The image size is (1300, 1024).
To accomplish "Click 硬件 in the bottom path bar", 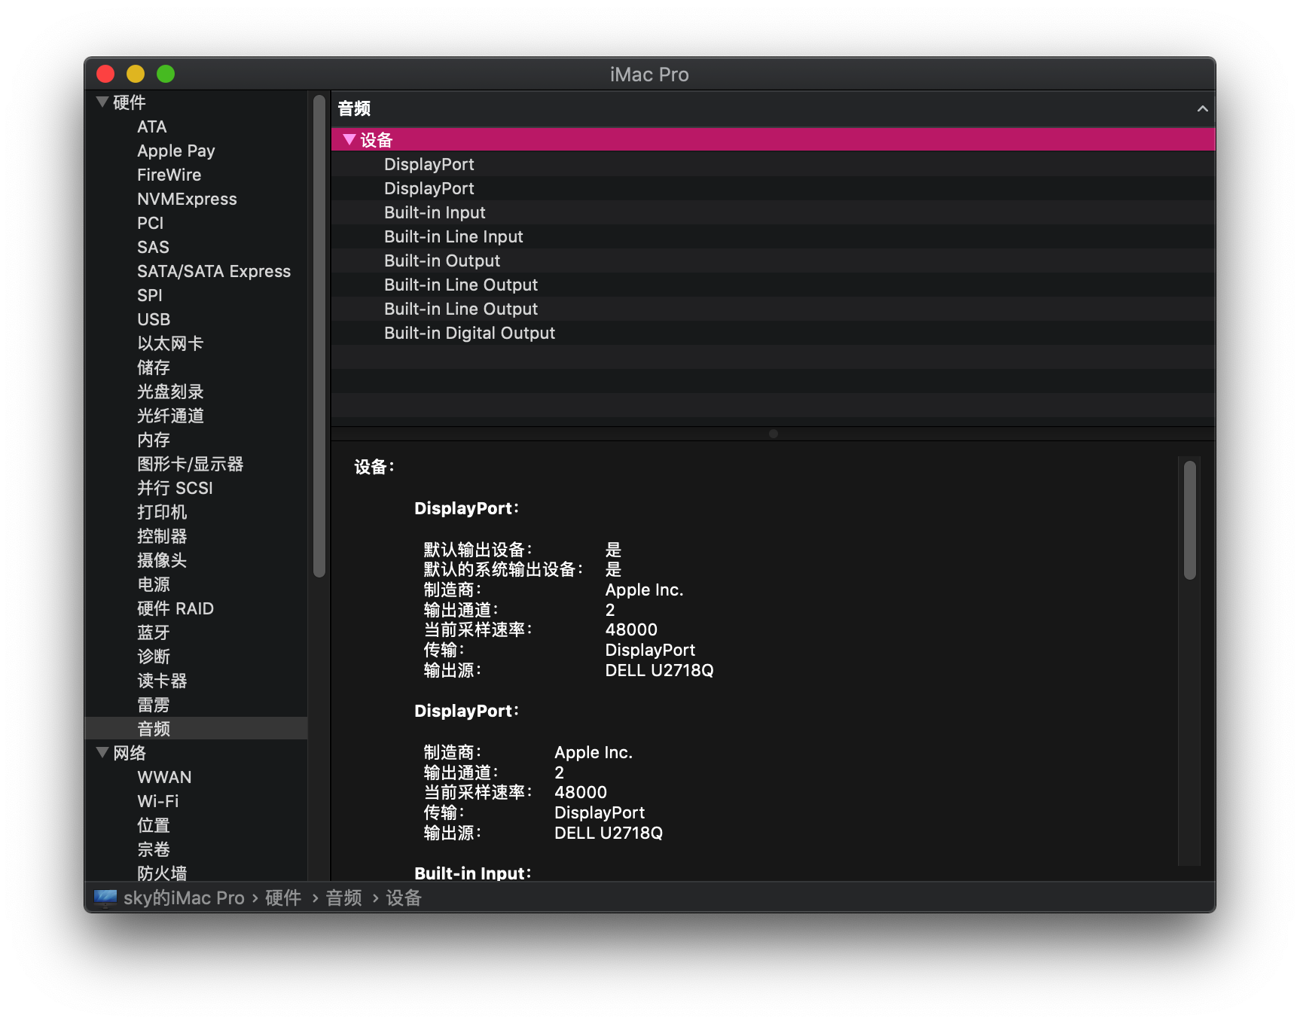I will pos(283,898).
